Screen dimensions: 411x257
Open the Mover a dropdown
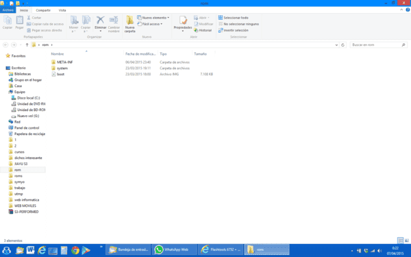[x=74, y=24]
